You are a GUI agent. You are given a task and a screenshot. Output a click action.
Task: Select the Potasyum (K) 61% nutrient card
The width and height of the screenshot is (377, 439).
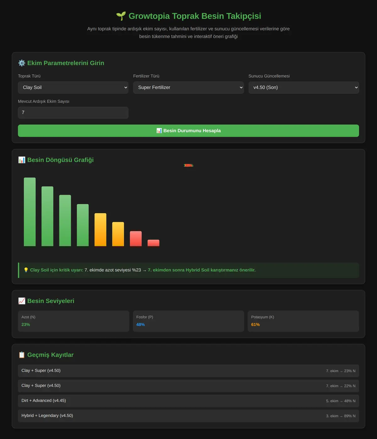[x=303, y=321]
